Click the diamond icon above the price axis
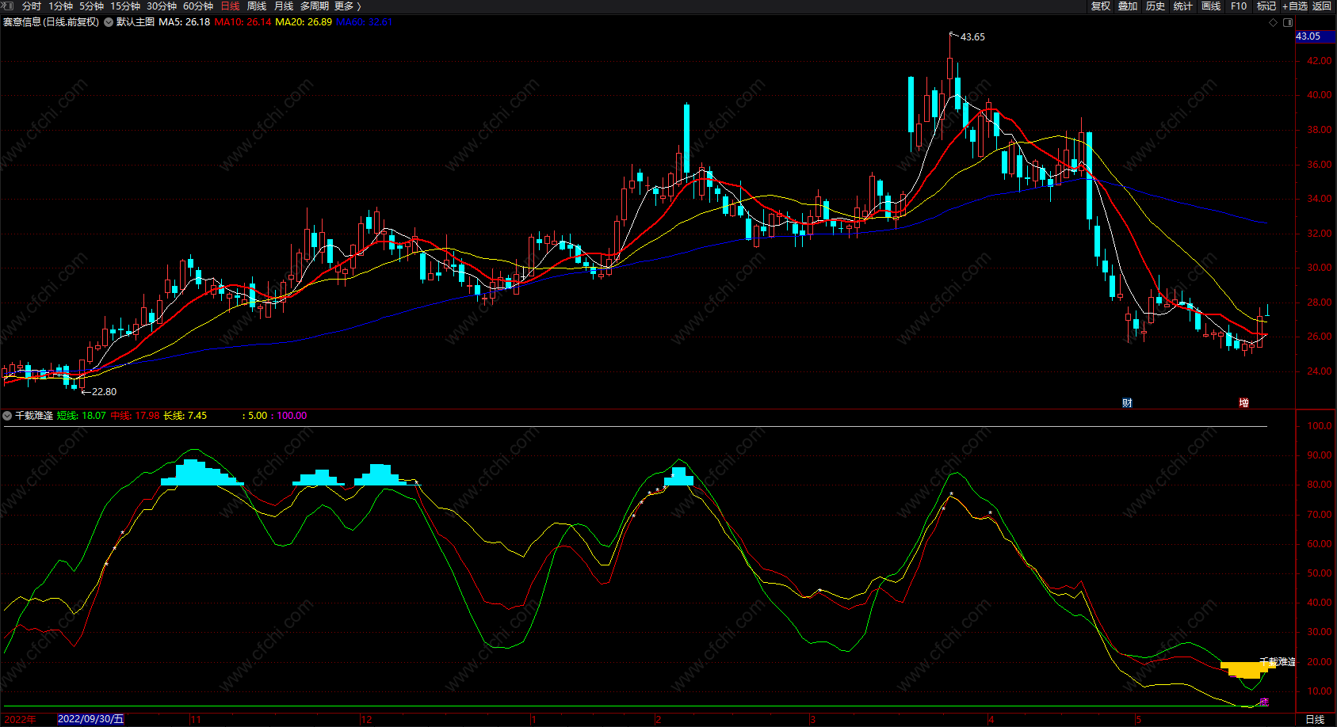1337x727 pixels. 1274,23
